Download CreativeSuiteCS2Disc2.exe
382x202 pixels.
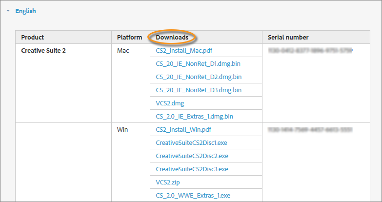[x=192, y=156]
